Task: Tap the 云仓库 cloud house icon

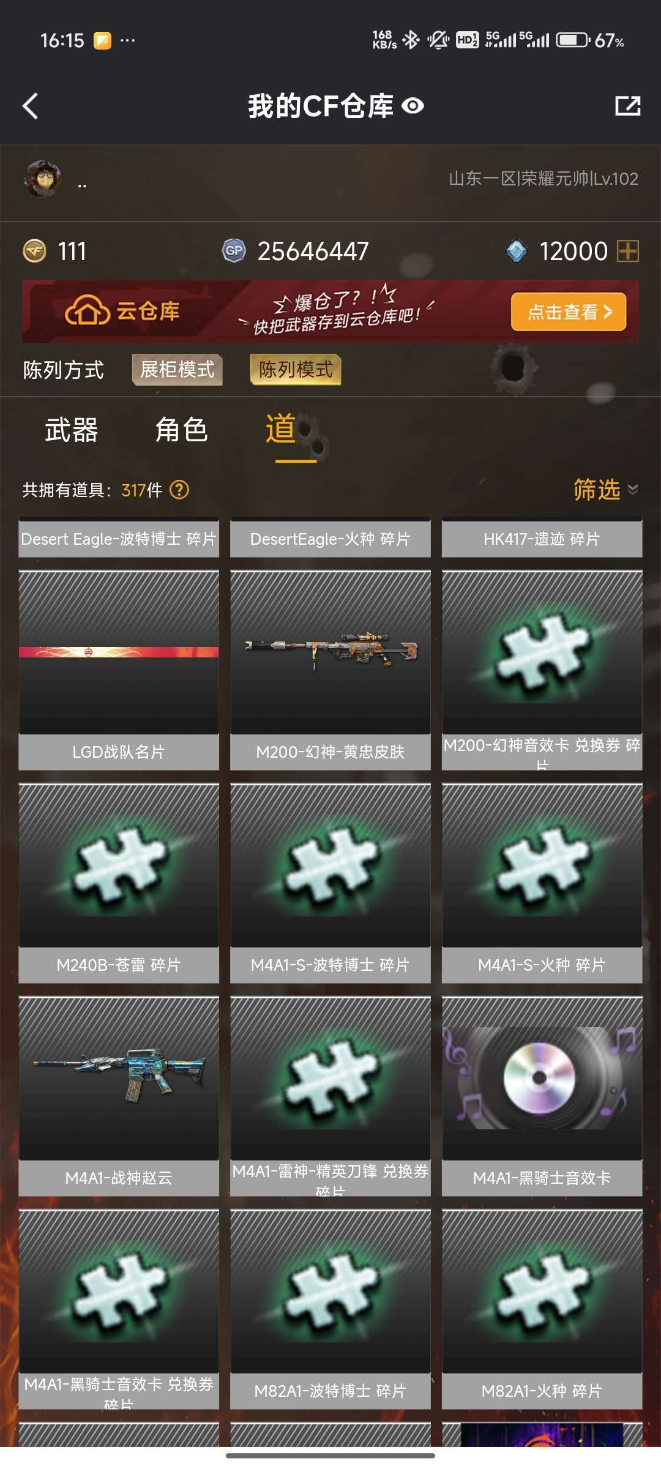Action: [x=88, y=311]
